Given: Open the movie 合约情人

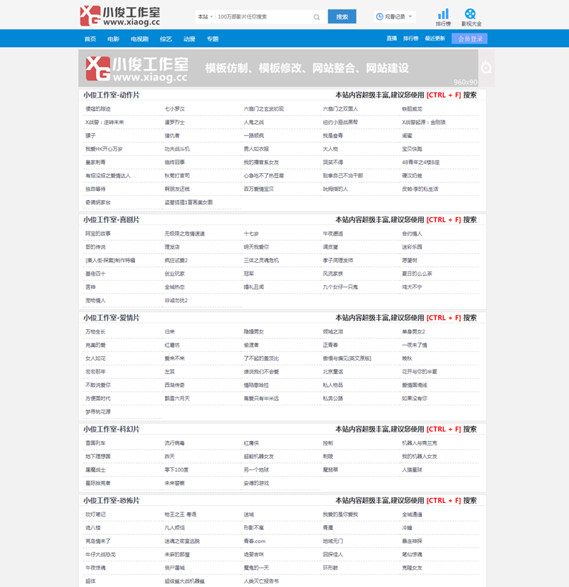Looking at the screenshot, I should tap(412, 234).
